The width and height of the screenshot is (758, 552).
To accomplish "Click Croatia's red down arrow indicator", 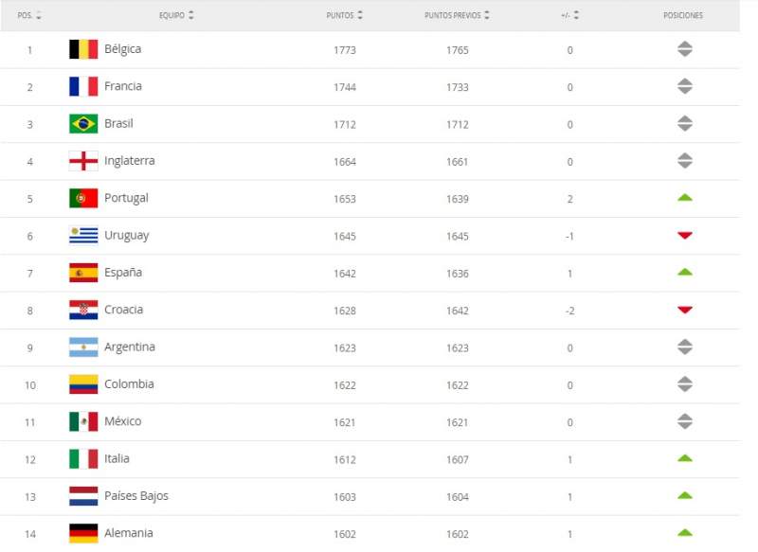I will click(x=684, y=310).
